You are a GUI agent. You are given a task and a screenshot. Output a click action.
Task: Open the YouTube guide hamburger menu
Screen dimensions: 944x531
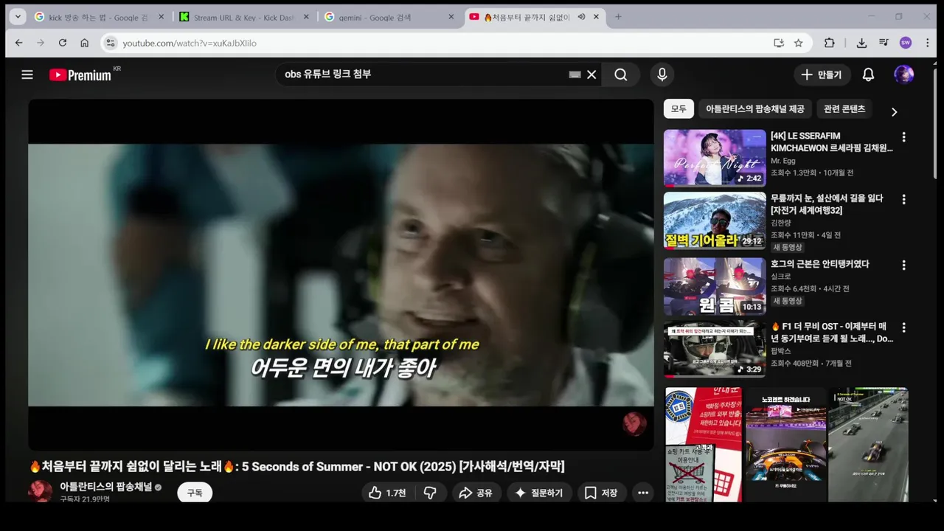click(x=27, y=74)
